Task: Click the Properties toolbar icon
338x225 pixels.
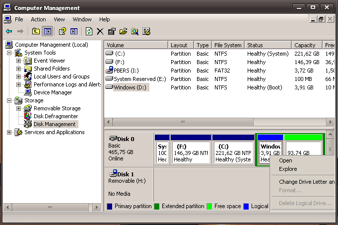Action: tap(112, 31)
